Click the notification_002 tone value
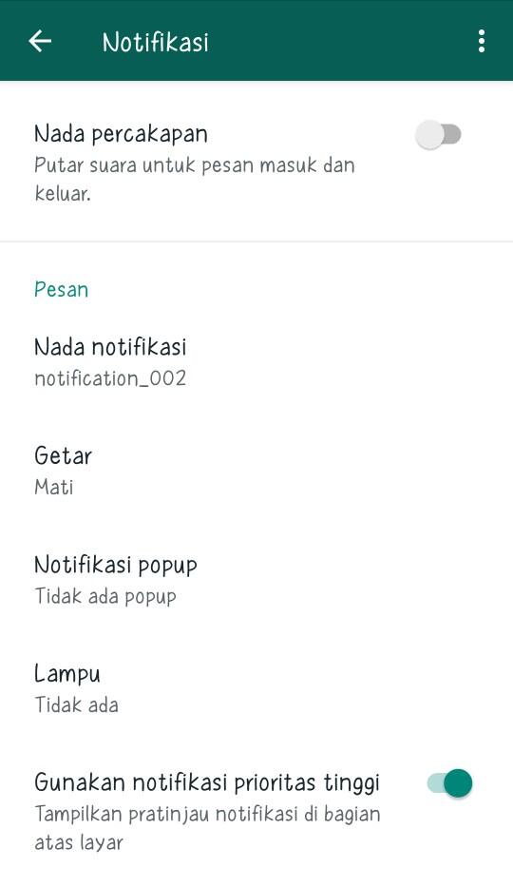513x887 pixels. point(110,377)
